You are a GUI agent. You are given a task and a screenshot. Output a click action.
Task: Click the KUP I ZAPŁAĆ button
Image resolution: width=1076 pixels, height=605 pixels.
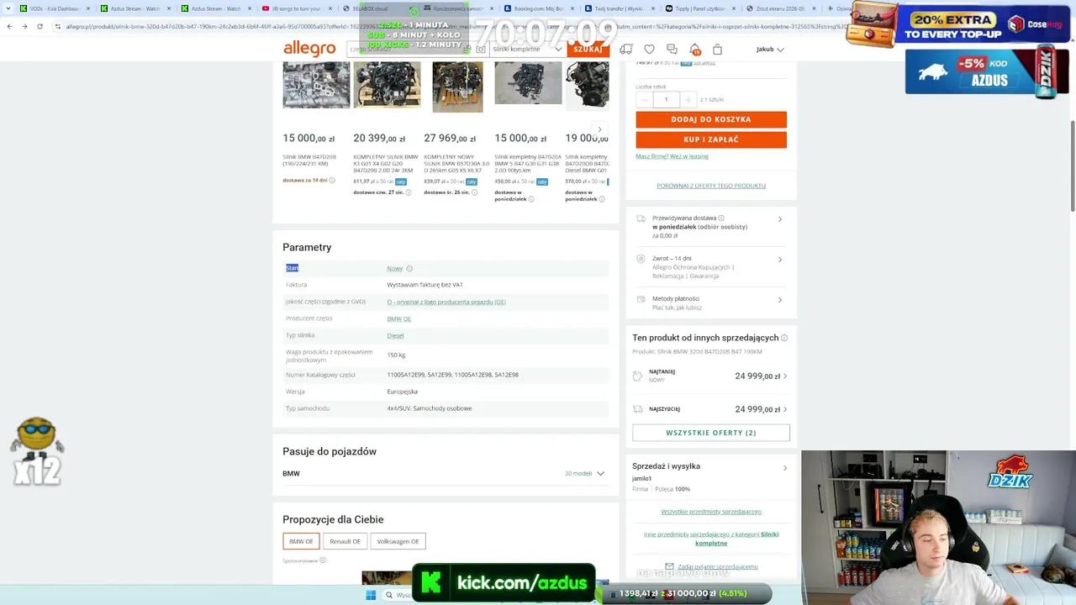click(x=711, y=139)
